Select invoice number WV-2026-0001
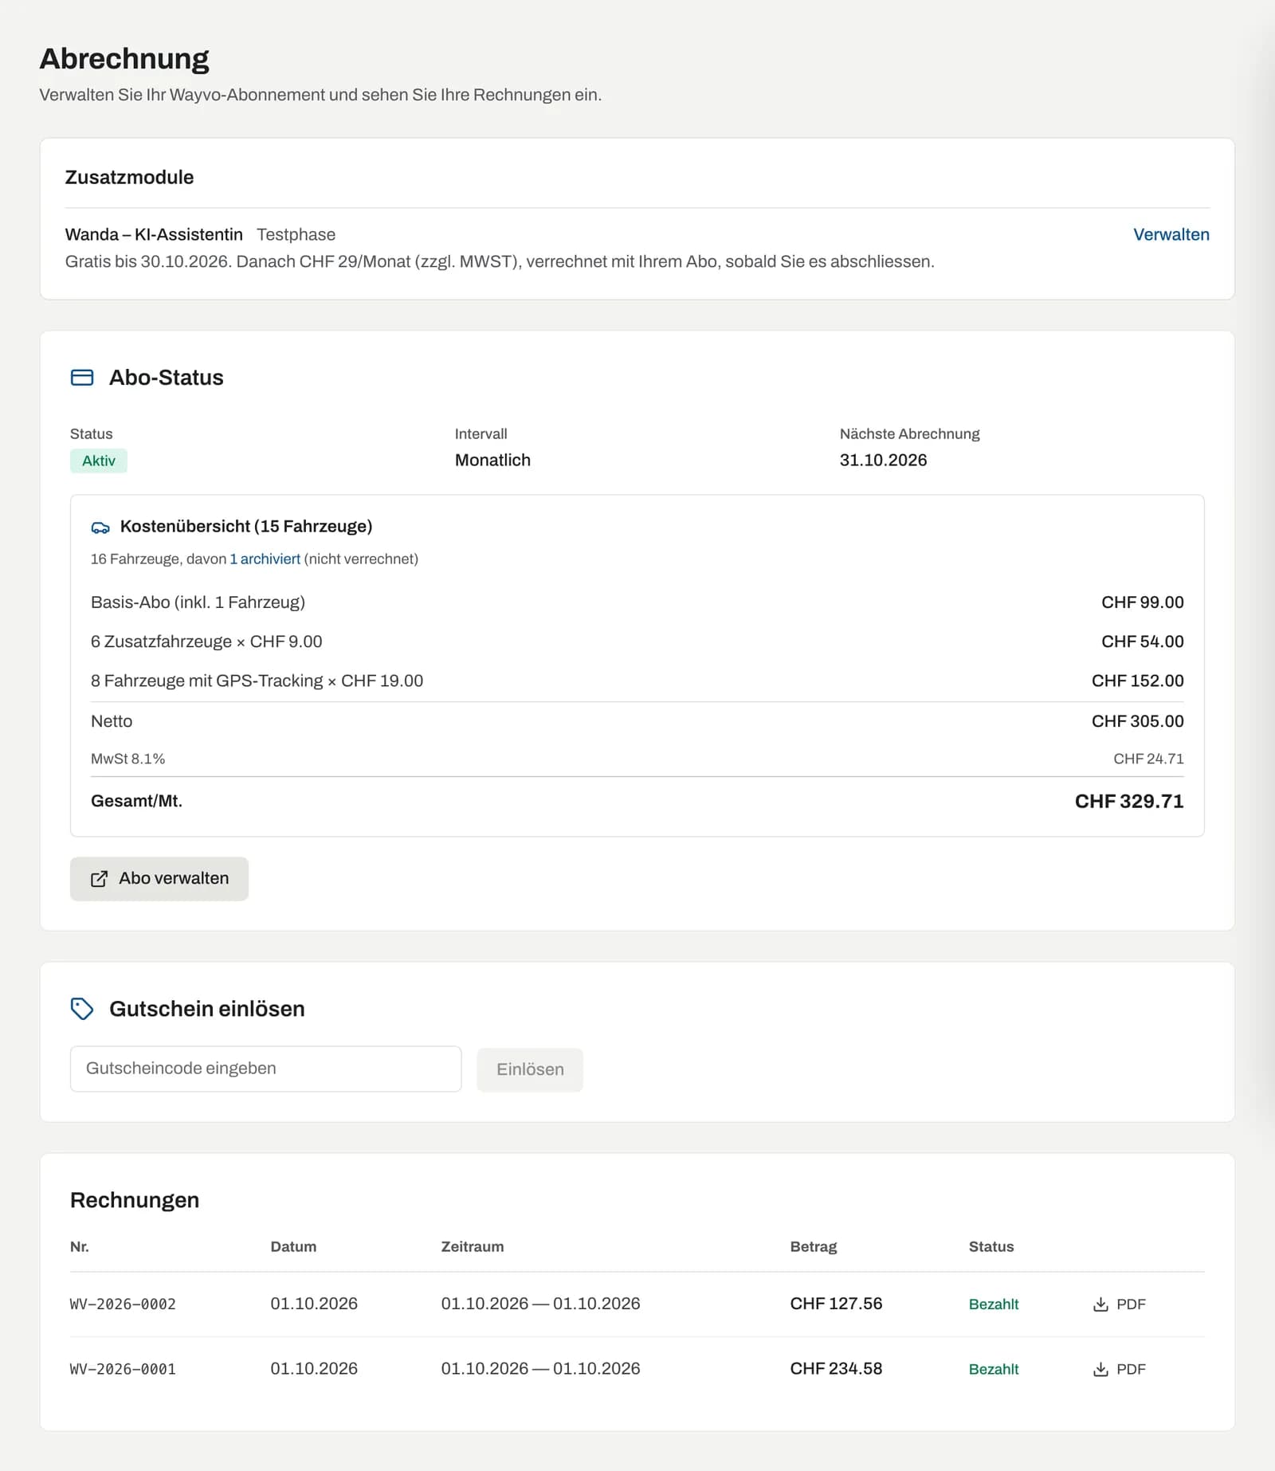This screenshot has width=1275, height=1471. (x=123, y=1369)
